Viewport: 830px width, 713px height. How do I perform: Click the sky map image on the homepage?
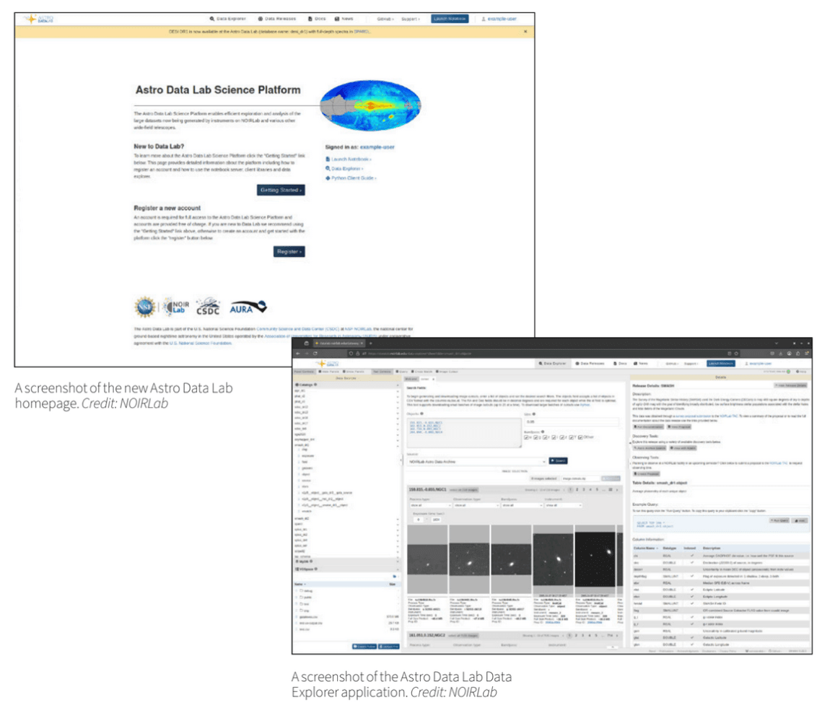coord(370,105)
